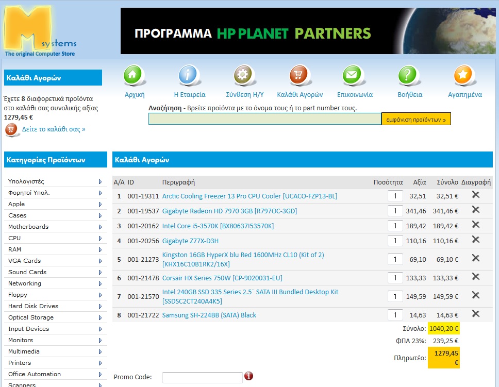Delete Arctic Cooling Freezer 13 Pro row

pyautogui.click(x=475, y=195)
